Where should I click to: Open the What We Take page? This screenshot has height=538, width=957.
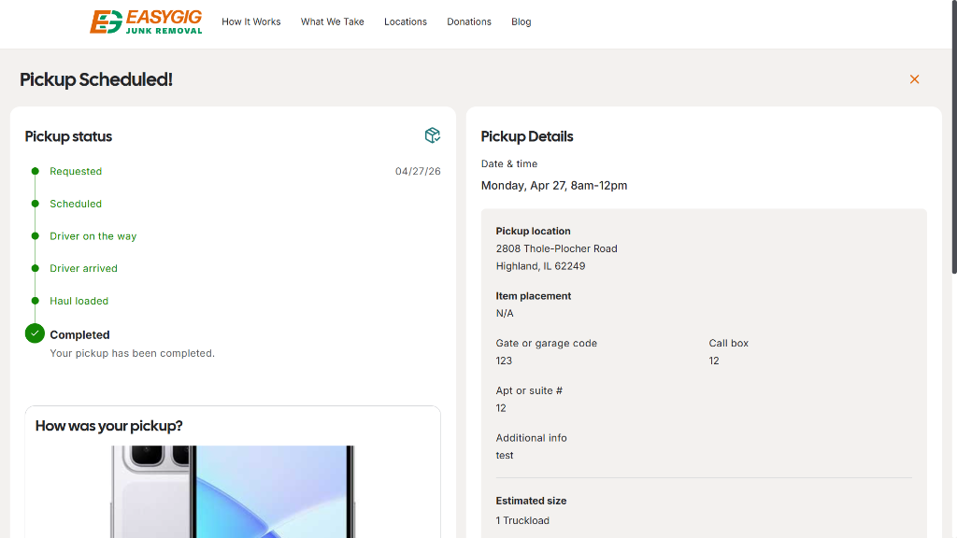point(332,22)
